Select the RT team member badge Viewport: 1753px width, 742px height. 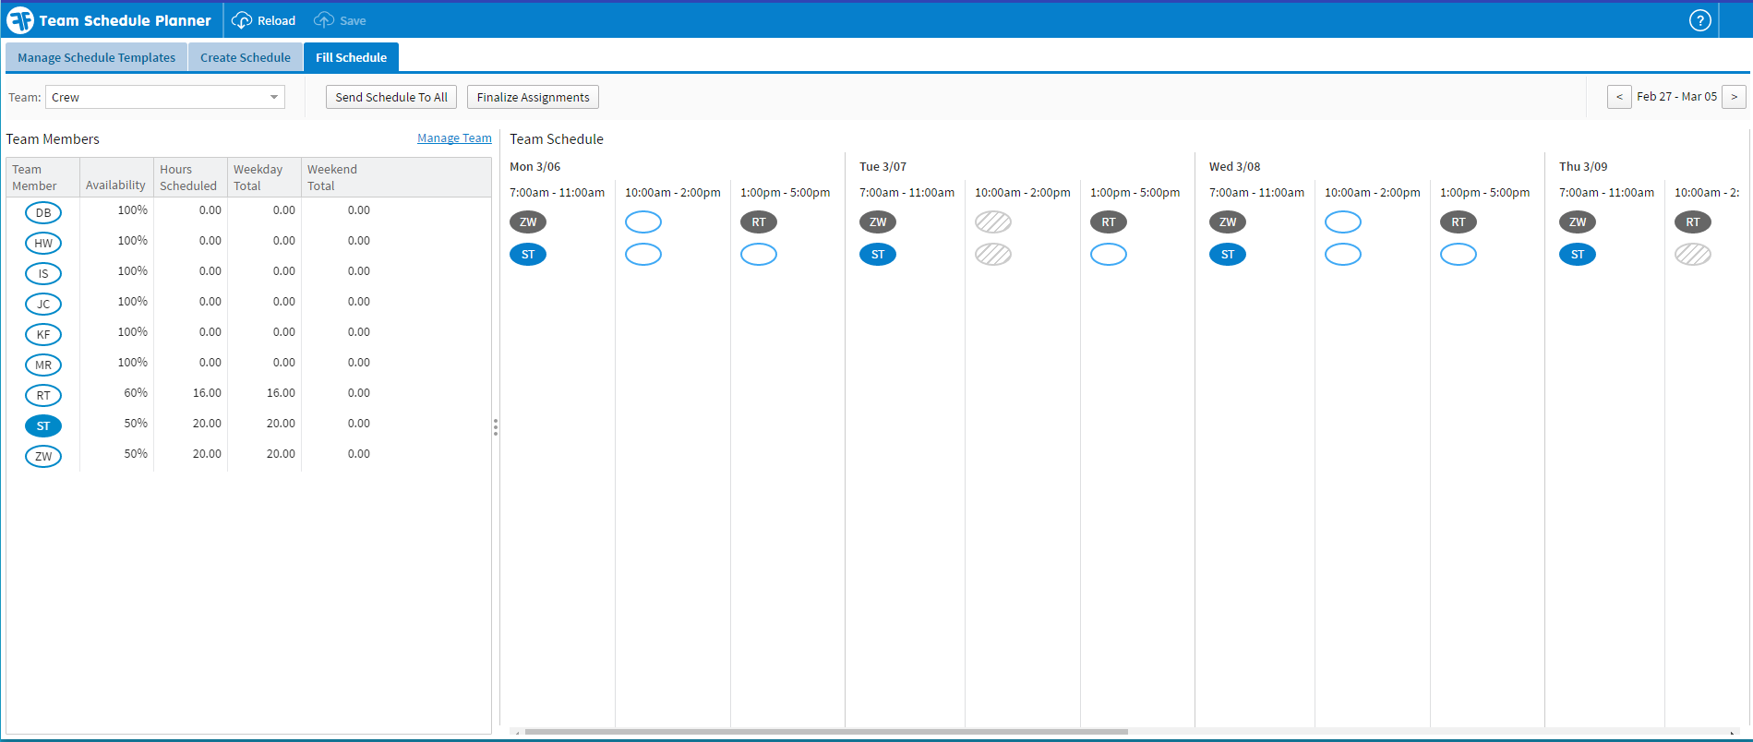click(x=43, y=396)
